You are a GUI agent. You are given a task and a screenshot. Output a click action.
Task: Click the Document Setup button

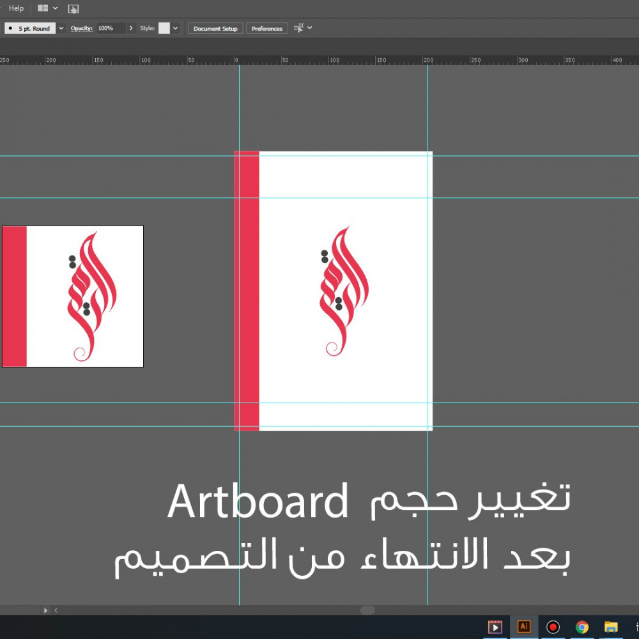tap(215, 28)
